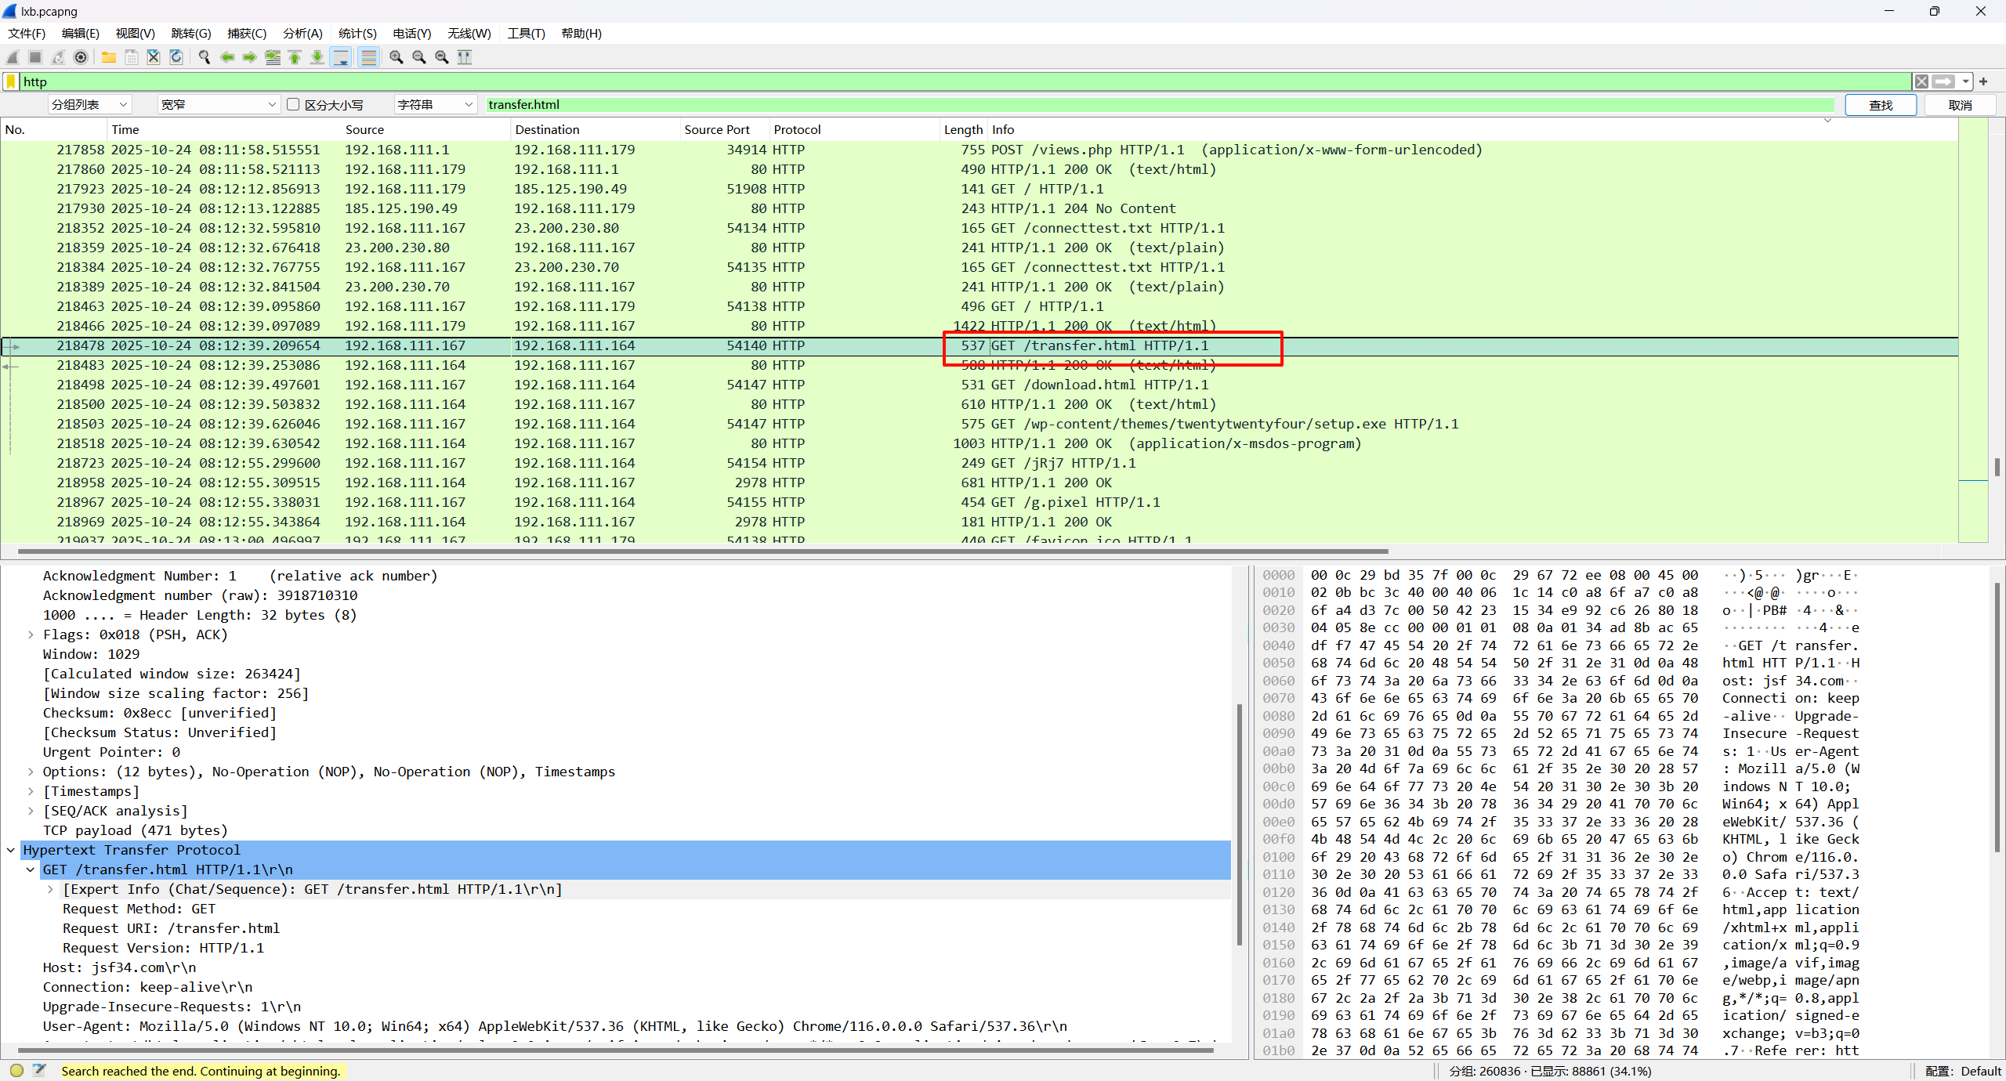Click the 取消 cancel button
The width and height of the screenshot is (2006, 1081).
(1960, 105)
